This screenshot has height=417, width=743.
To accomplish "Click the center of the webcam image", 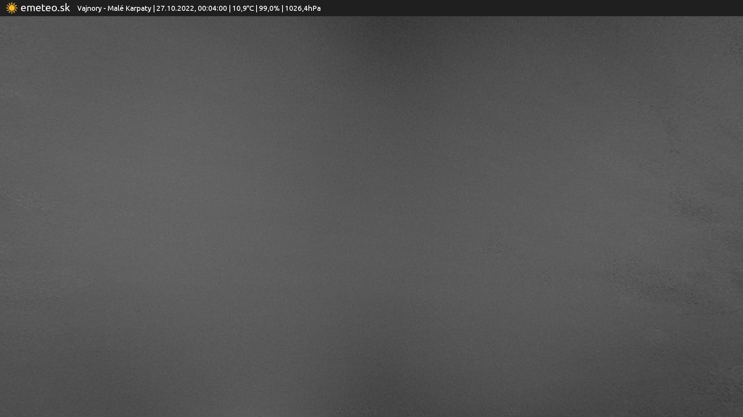I will tap(371, 216).
